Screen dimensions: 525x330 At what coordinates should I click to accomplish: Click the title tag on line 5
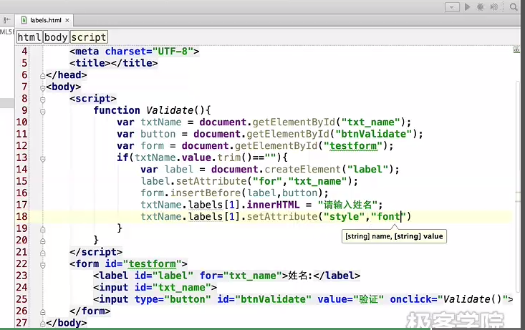(113, 63)
